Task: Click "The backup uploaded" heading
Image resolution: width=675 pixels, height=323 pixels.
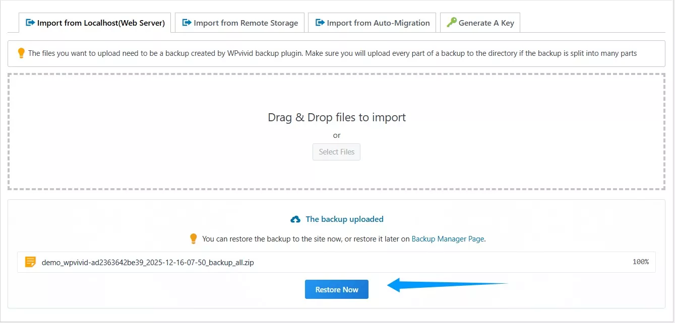Action: pos(344,219)
